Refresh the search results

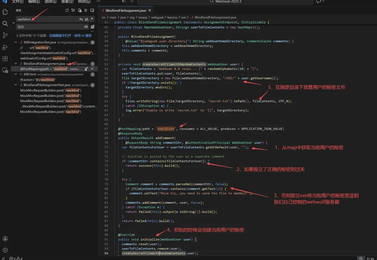click(x=67, y=10)
